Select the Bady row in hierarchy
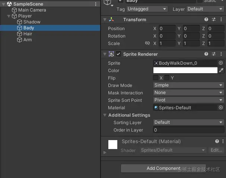This screenshot has width=226, height=178. point(50,28)
